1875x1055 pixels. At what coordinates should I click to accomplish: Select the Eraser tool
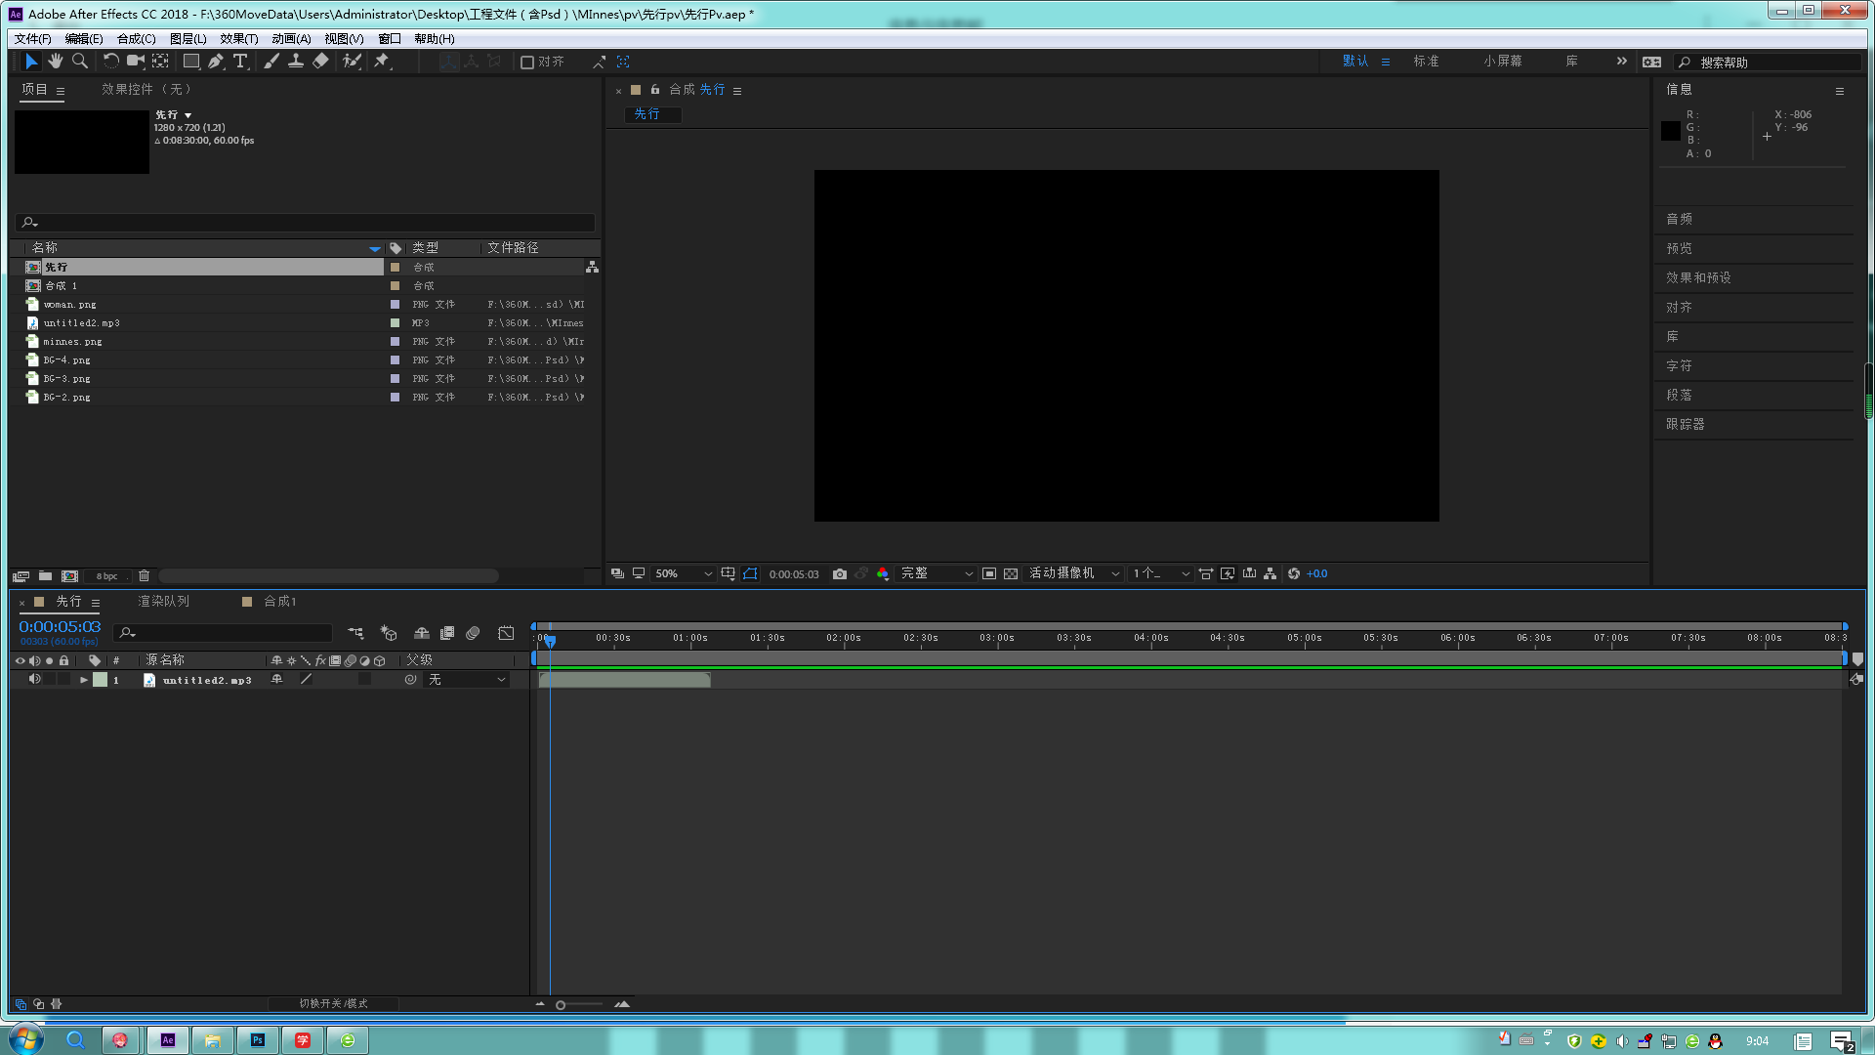click(320, 61)
